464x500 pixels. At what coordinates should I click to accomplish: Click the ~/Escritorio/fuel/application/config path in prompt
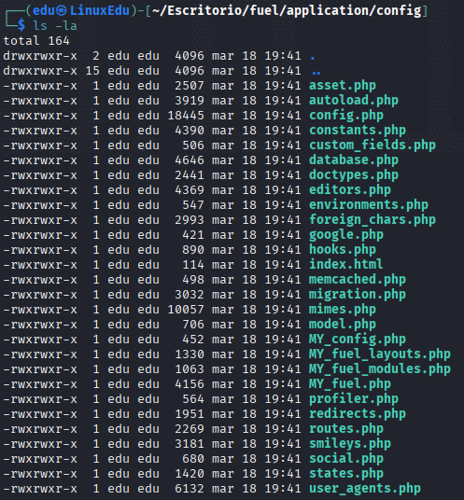click(287, 11)
